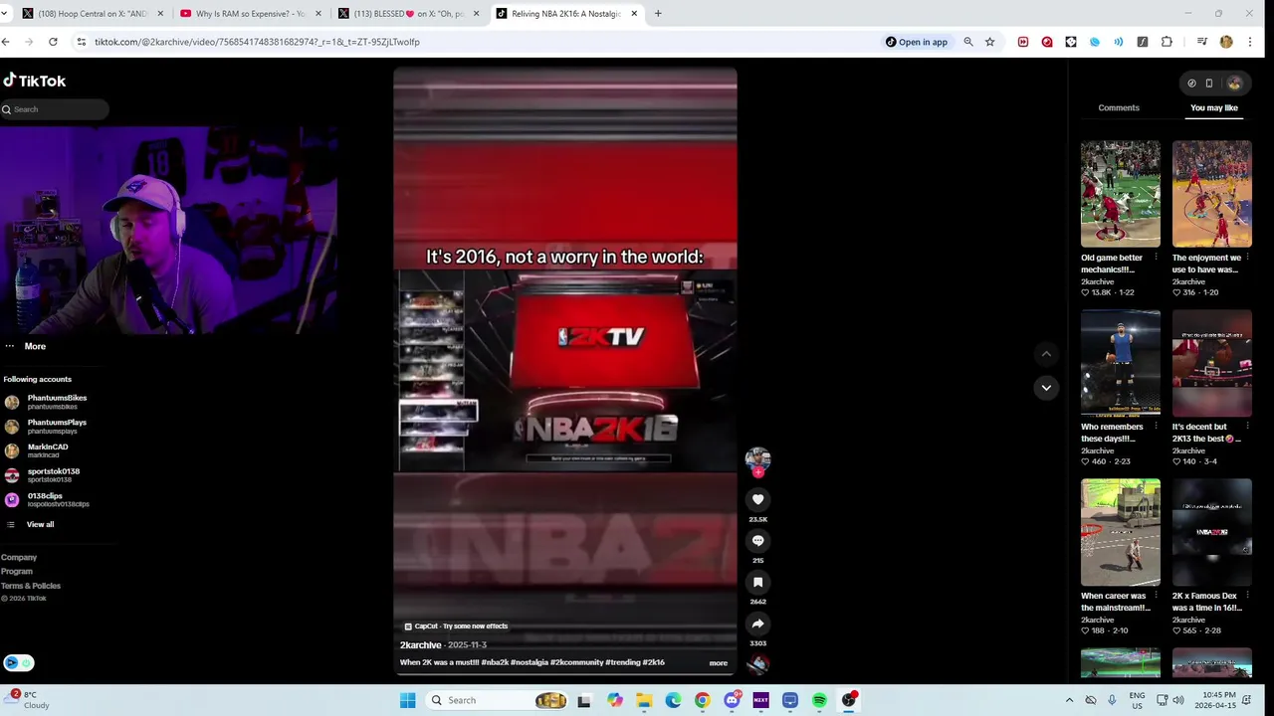This screenshot has width=1274, height=716.
Task: Open the Chrome media controls icon
Action: click(1202, 42)
